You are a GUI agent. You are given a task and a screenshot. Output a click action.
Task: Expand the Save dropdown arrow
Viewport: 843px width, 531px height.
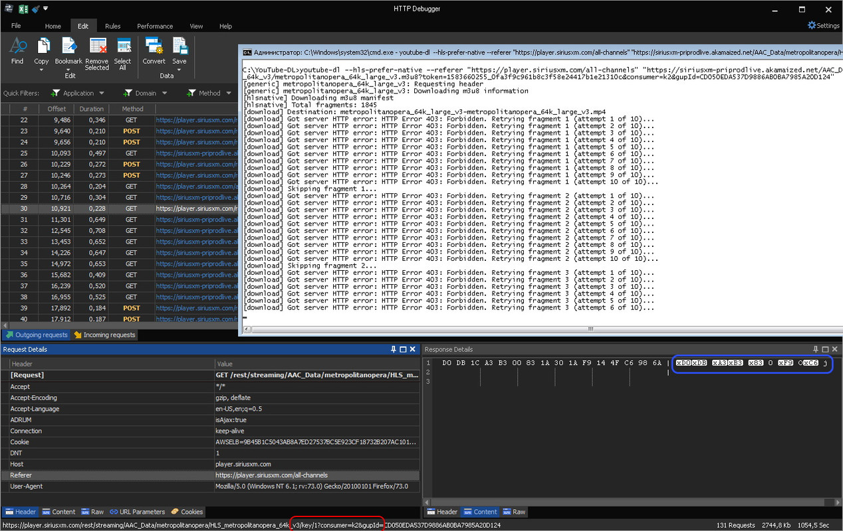[x=180, y=68]
